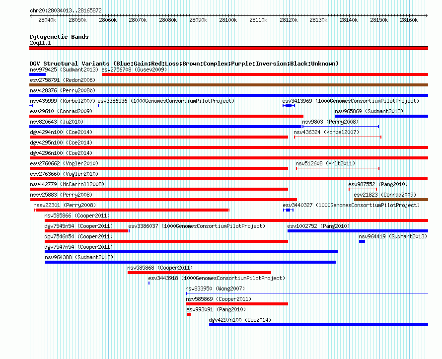Click dgv4295n100 (Coe2014) label
This screenshot has height=359, width=442.
click(x=61, y=143)
